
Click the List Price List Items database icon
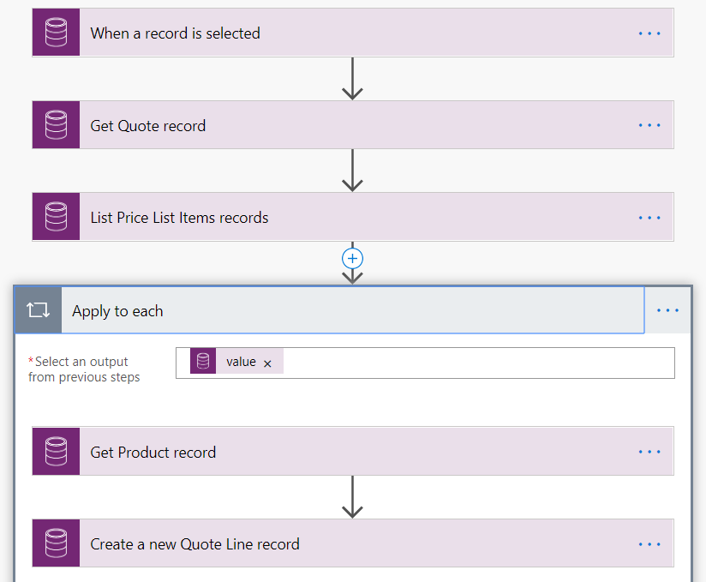pos(57,217)
